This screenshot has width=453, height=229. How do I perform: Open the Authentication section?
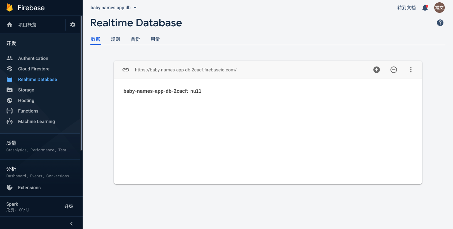[33, 58]
